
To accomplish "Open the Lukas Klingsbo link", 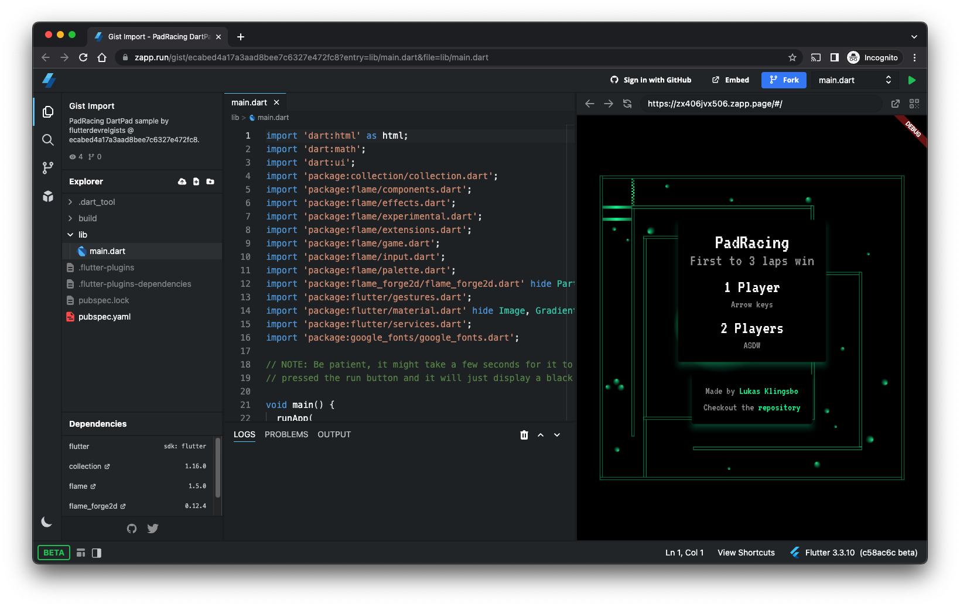I will click(x=768, y=392).
